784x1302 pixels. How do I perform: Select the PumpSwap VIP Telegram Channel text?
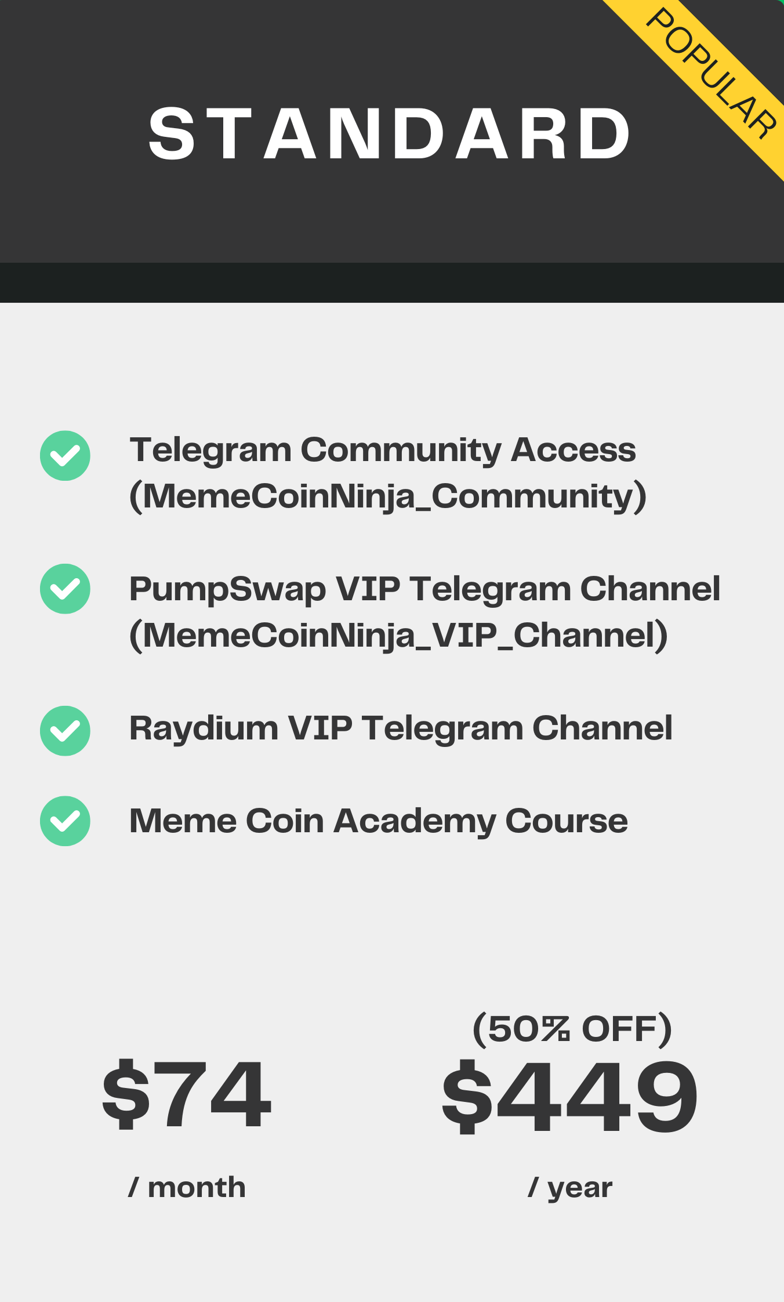tap(424, 589)
